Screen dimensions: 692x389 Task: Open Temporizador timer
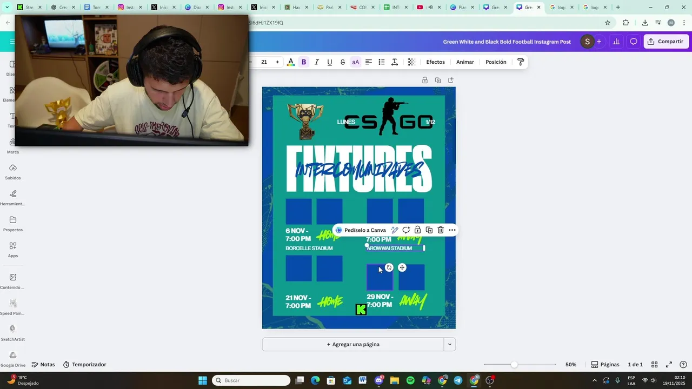[x=84, y=365]
